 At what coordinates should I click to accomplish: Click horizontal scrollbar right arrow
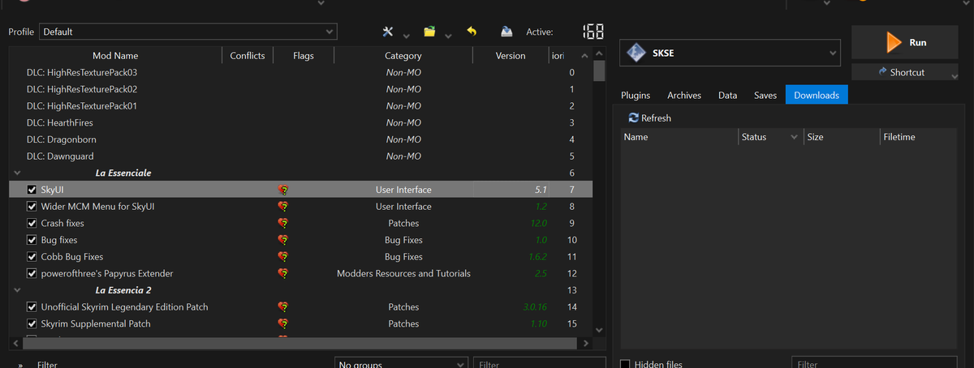tap(586, 344)
